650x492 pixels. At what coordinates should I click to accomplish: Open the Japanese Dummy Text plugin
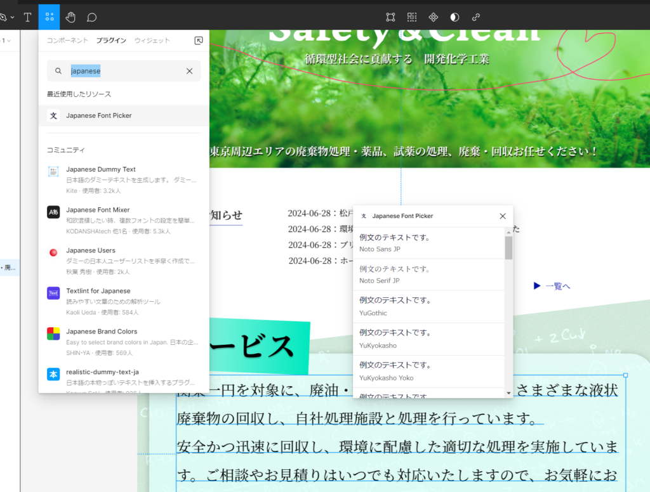pos(124,179)
